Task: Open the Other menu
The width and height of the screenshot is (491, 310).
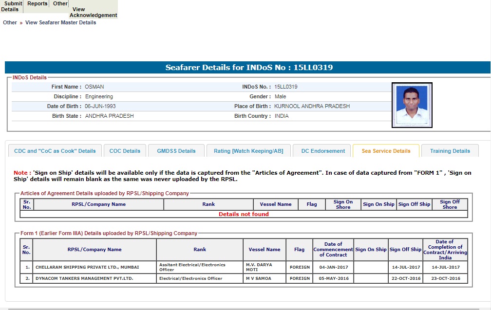Action: tap(60, 4)
